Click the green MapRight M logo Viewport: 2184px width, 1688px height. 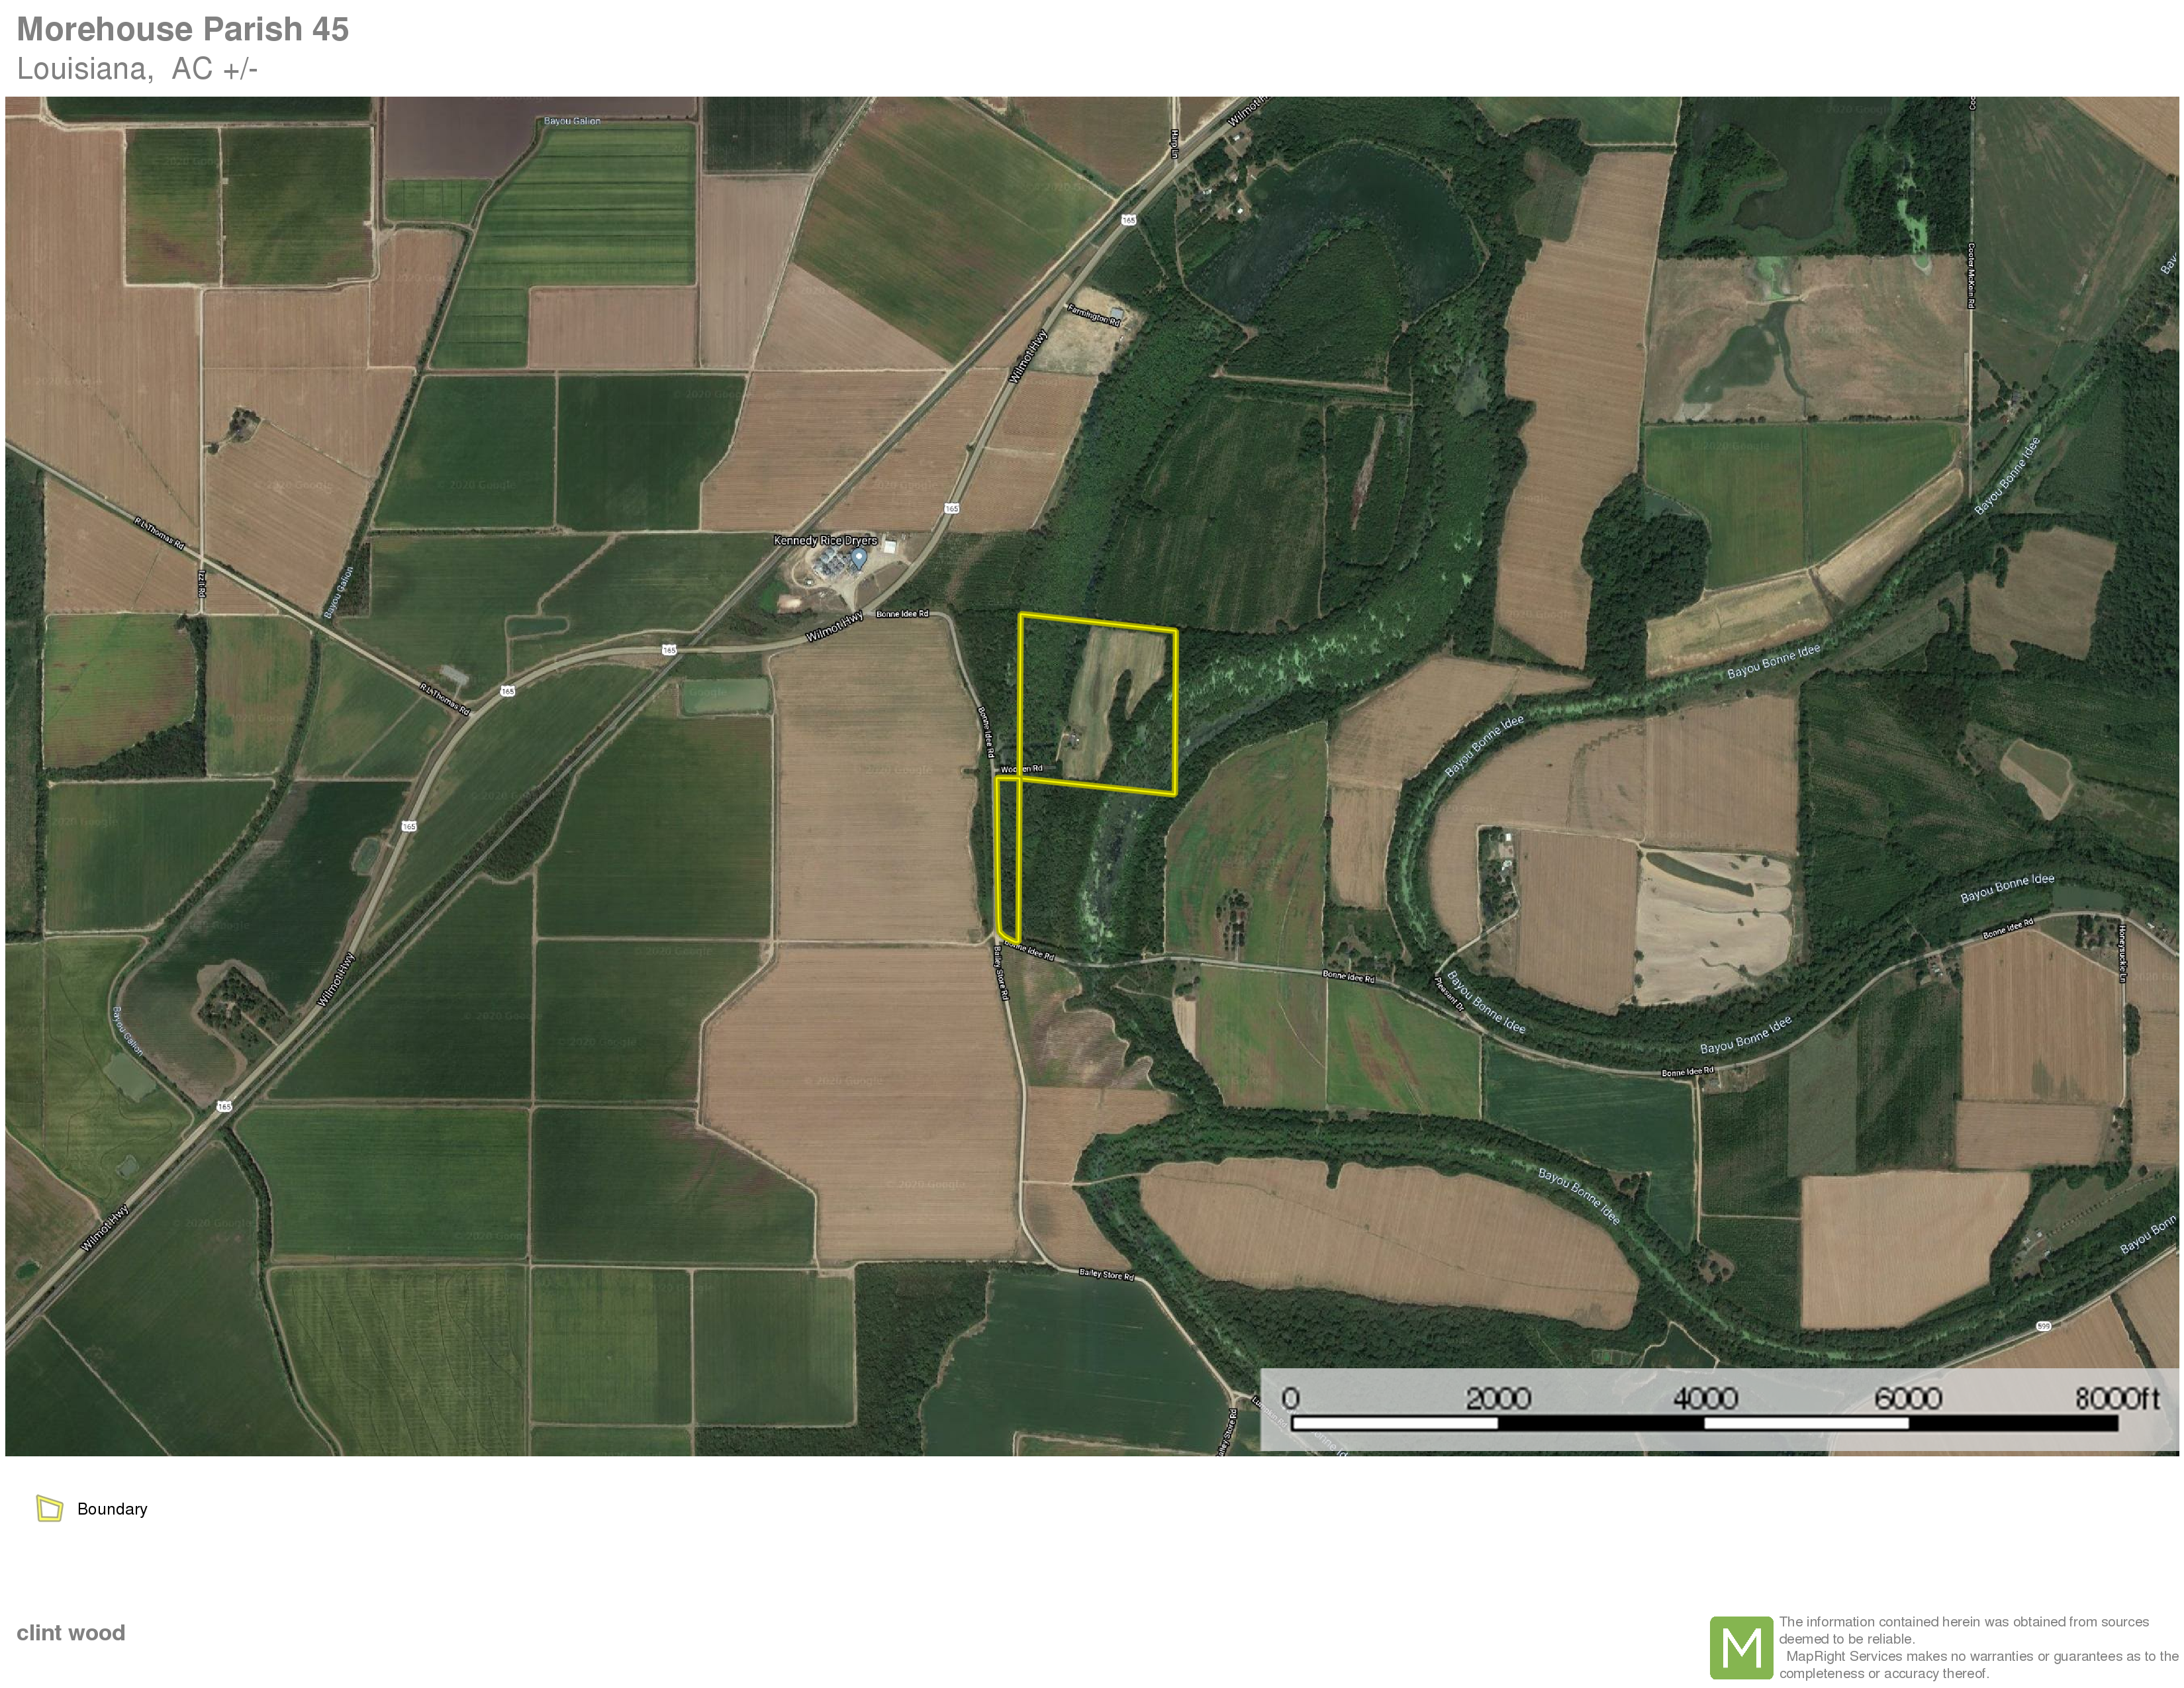tap(1741, 1647)
